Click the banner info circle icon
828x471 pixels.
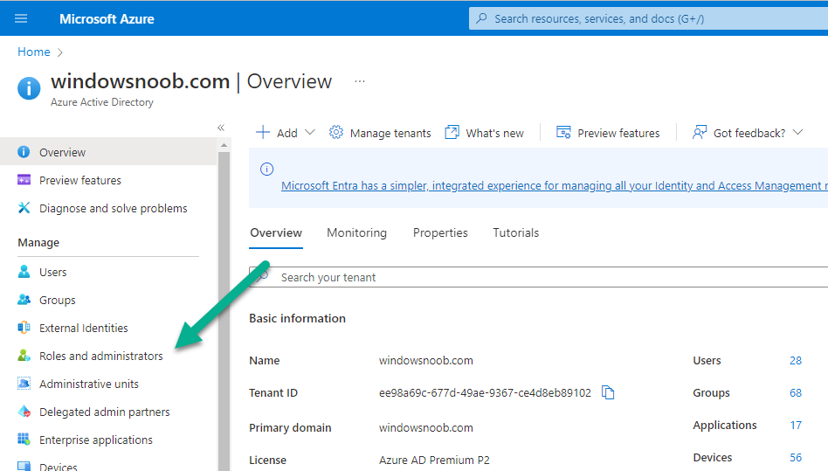[266, 169]
